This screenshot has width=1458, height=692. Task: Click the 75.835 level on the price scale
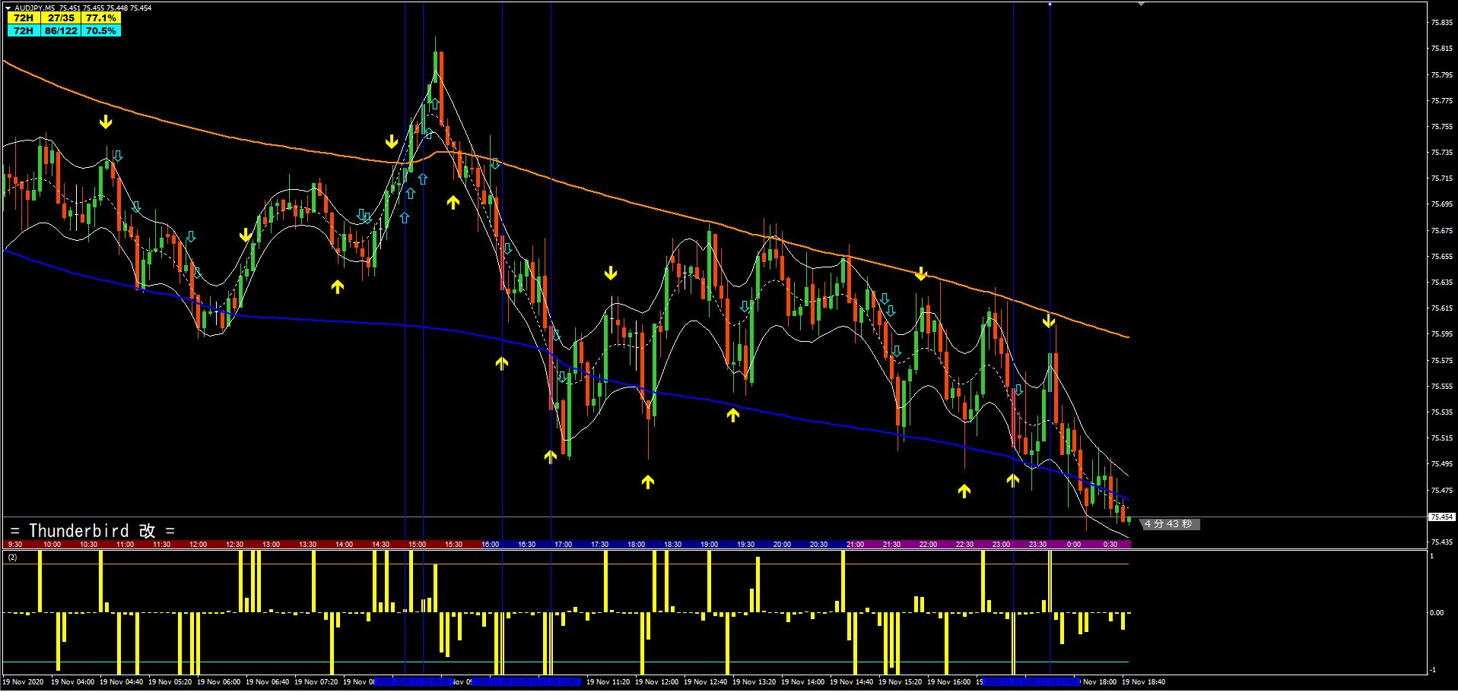tap(1441, 23)
